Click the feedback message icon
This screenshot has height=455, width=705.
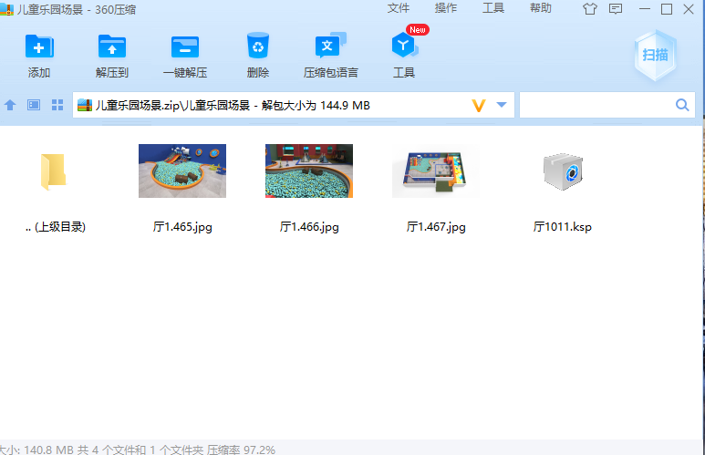[x=616, y=9]
